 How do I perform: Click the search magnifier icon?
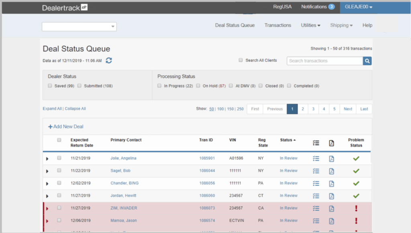coord(367,61)
